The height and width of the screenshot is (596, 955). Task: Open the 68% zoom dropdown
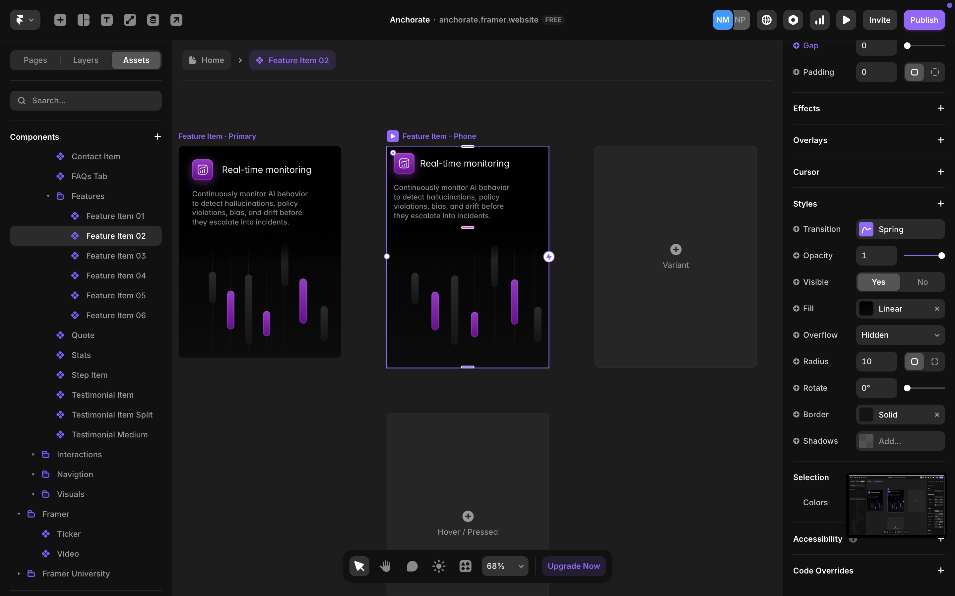[x=505, y=566]
